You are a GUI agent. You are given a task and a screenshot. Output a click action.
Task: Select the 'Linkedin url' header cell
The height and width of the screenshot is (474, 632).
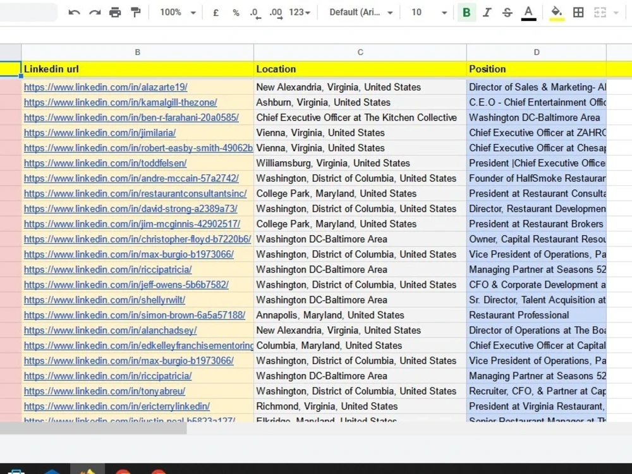137,69
